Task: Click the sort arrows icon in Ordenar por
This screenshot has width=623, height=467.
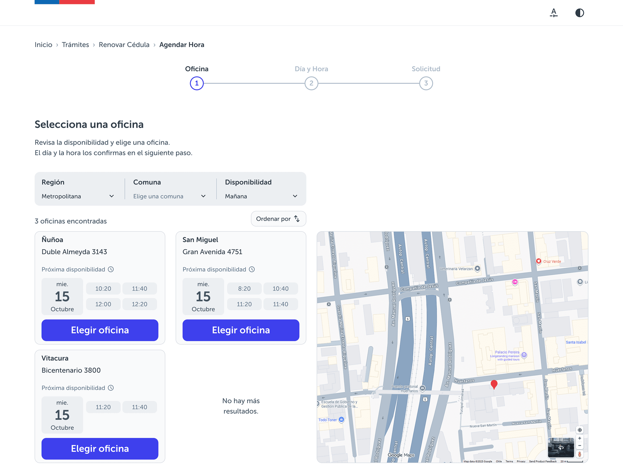Action: coord(297,218)
